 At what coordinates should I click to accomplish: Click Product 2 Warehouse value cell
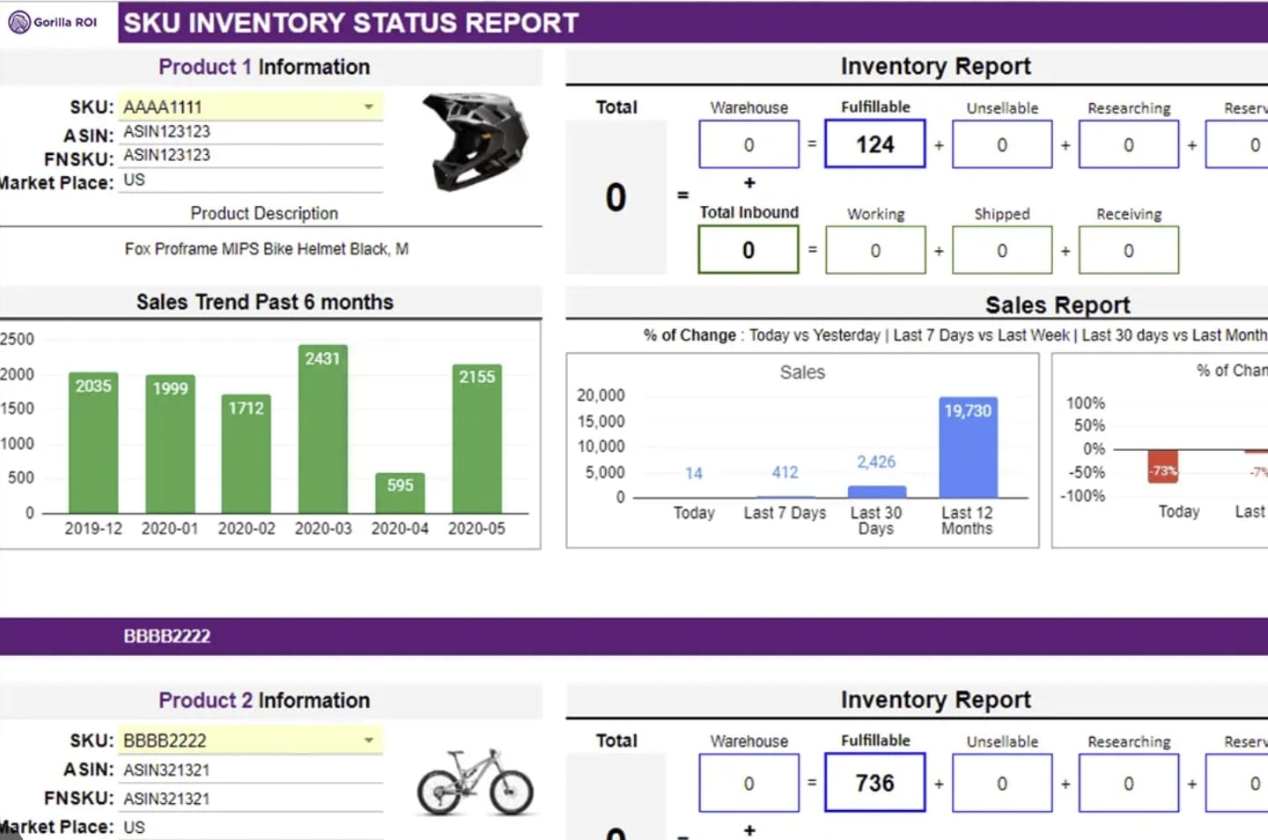(749, 783)
